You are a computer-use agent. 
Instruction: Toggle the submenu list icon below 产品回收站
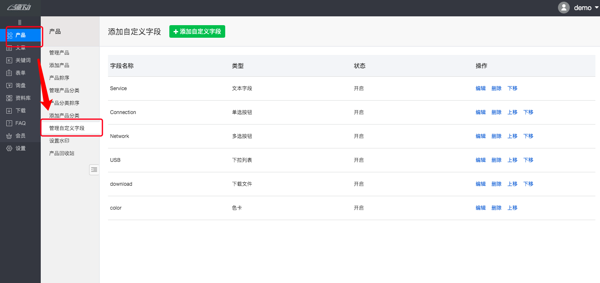pyautogui.click(x=94, y=170)
